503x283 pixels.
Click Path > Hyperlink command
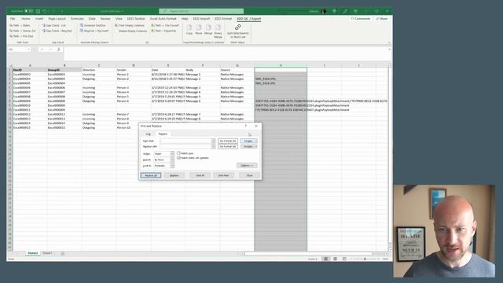[x=163, y=31]
